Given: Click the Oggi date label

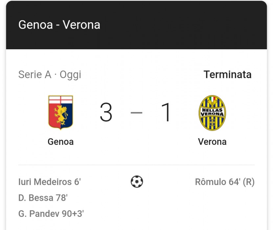Looking at the screenshot, I should [x=70, y=75].
